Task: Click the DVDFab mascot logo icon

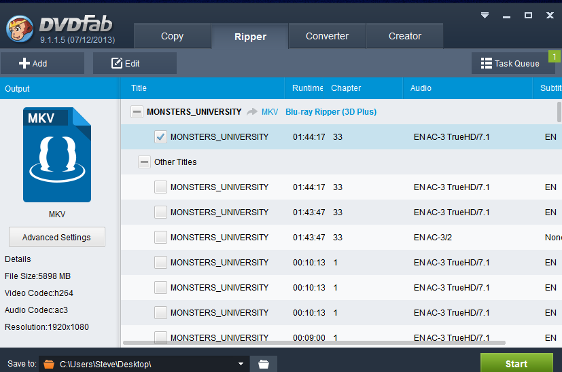Action: [18, 29]
